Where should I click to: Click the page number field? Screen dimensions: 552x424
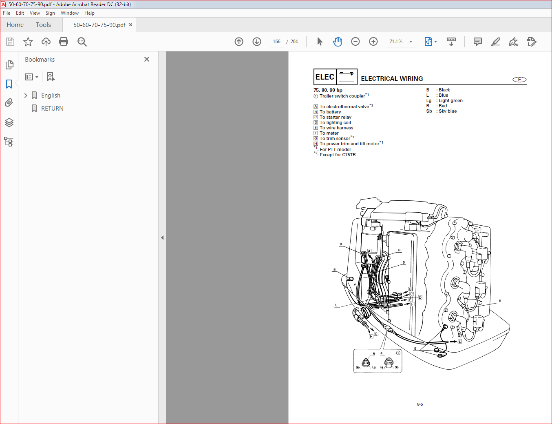click(276, 42)
